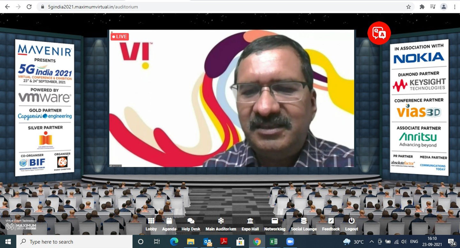The height and width of the screenshot is (248, 460).
Task: Open the Wi-Fi network panel
Action: [x=396, y=242]
